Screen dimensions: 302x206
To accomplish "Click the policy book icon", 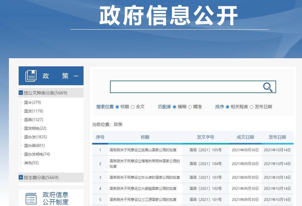I will click(31, 76).
